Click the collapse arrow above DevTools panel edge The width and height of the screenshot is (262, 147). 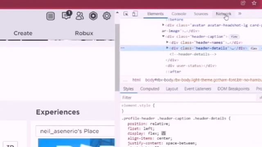click(x=117, y=13)
